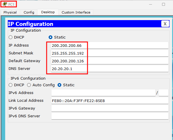The height and width of the screenshot is (140, 173).
Task: Click the IP Configuration blue title text
Action: 31,24
